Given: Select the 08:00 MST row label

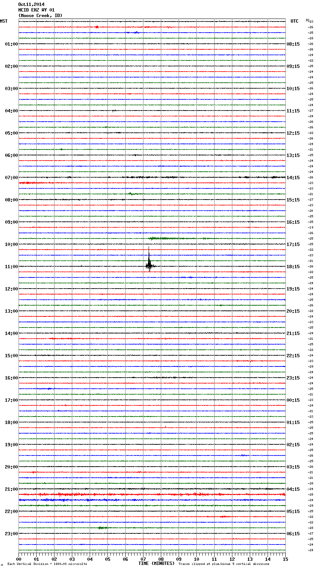Looking at the screenshot, I should (x=11, y=200).
